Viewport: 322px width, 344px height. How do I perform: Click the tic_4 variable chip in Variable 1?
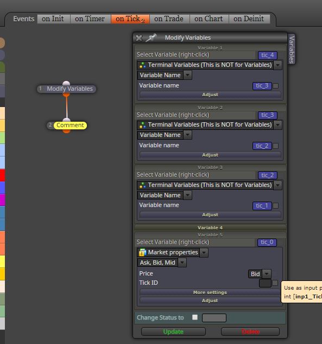(x=267, y=55)
